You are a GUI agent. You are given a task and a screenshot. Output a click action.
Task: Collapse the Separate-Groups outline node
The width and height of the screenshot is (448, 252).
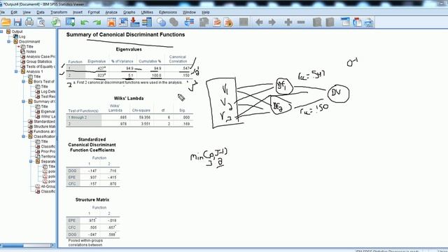pos(31,162)
